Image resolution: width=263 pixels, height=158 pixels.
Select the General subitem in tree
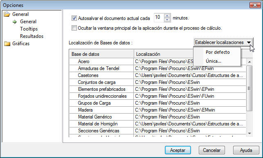click(x=28, y=22)
